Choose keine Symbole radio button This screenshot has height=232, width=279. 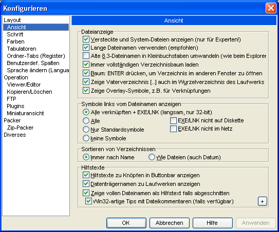pos(86,138)
